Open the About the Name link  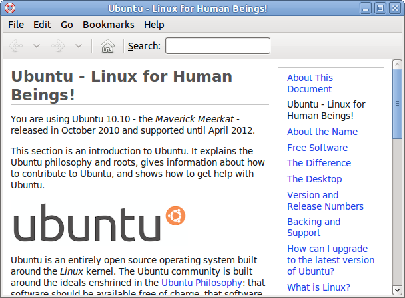[x=322, y=132]
